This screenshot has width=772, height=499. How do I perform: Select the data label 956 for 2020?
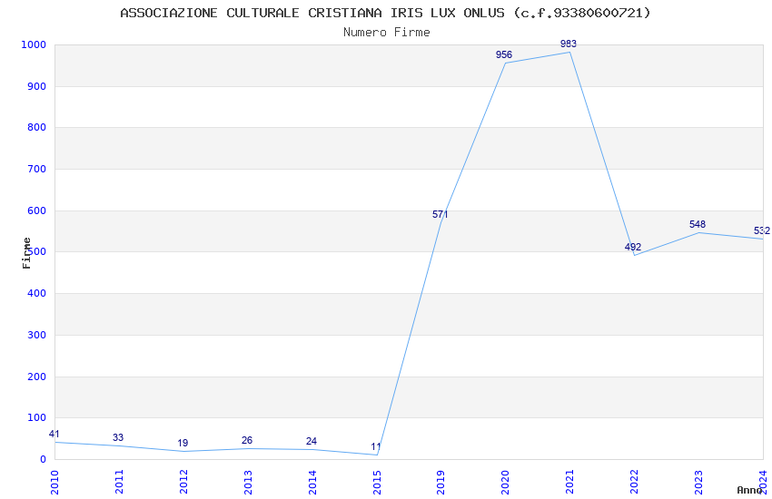(504, 54)
